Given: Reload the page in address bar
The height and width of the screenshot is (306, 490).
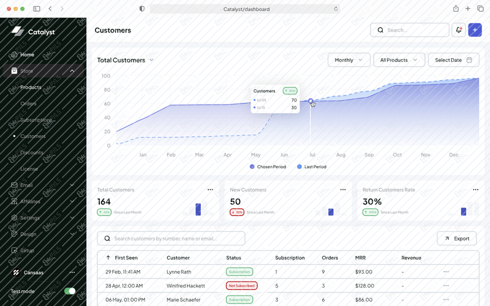Looking at the screenshot, I should (x=336, y=9).
